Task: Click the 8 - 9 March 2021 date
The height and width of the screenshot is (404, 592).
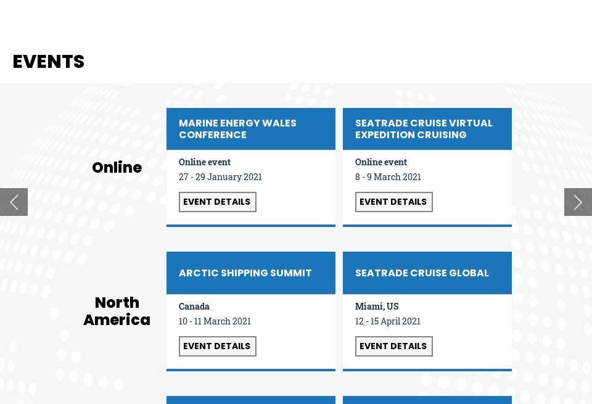Action: [388, 177]
